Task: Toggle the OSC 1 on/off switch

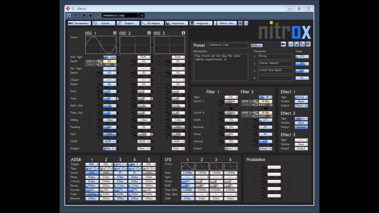Action: click(115, 33)
